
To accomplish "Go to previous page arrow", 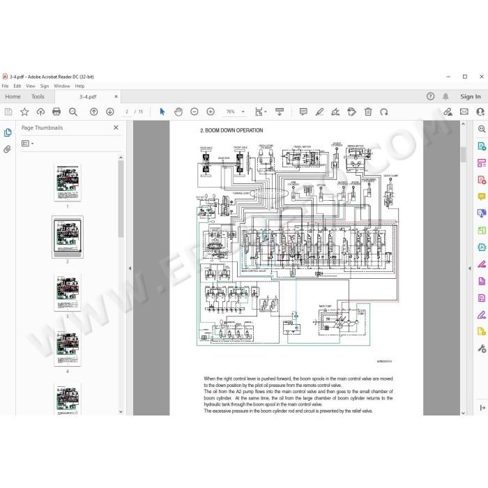I will [93, 112].
